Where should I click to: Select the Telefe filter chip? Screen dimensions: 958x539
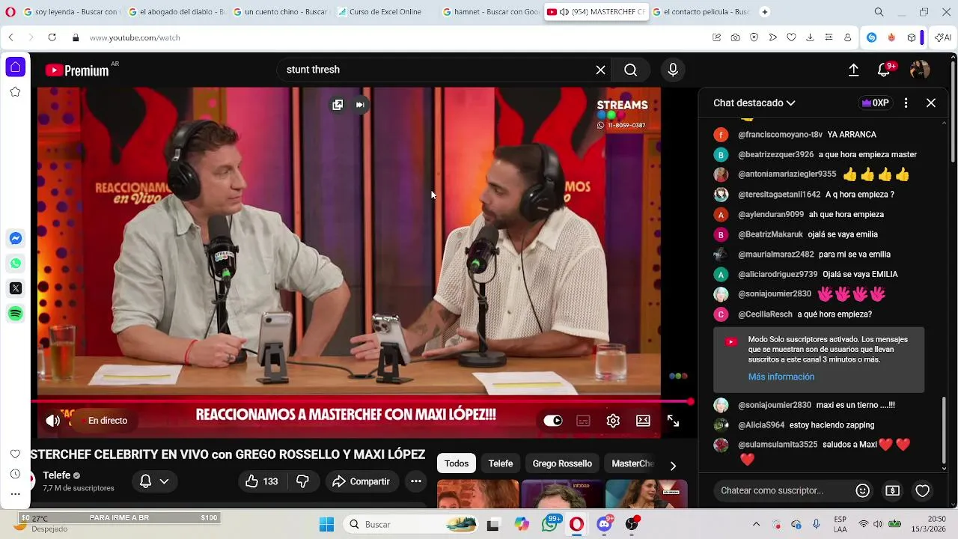pyautogui.click(x=501, y=463)
